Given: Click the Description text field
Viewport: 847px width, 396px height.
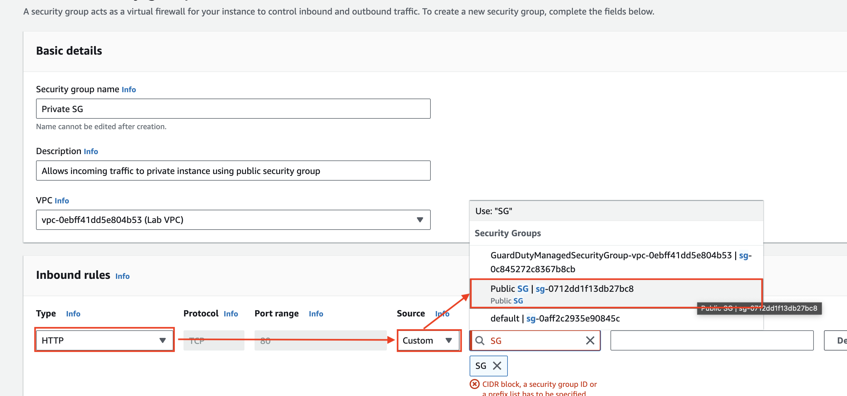Looking at the screenshot, I should tap(233, 171).
